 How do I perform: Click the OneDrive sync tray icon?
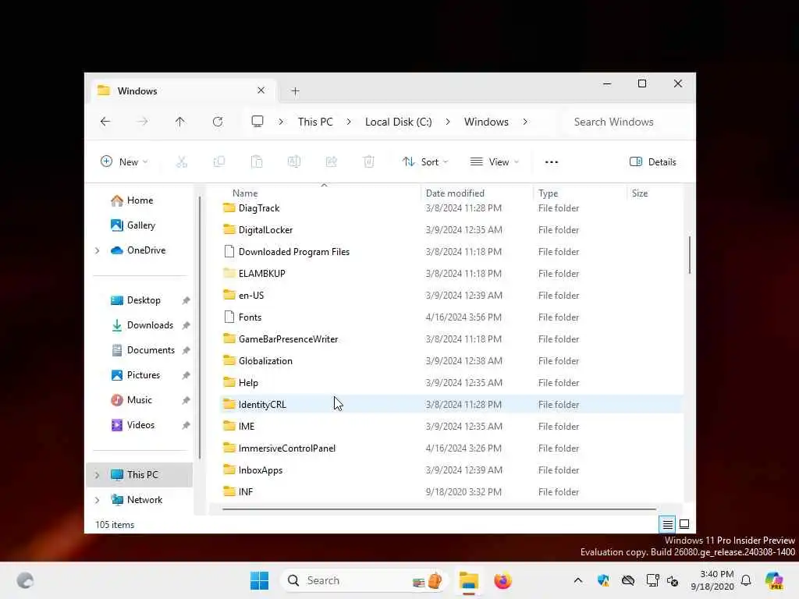point(628,580)
